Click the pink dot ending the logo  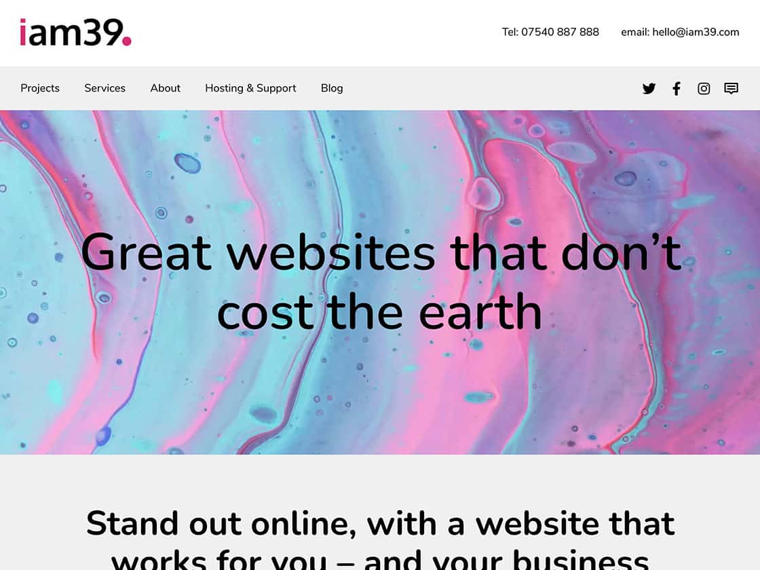click(x=126, y=41)
